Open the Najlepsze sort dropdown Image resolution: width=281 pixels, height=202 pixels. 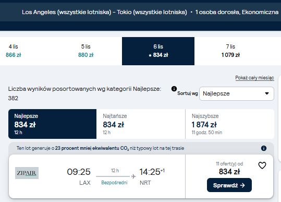(x=237, y=93)
